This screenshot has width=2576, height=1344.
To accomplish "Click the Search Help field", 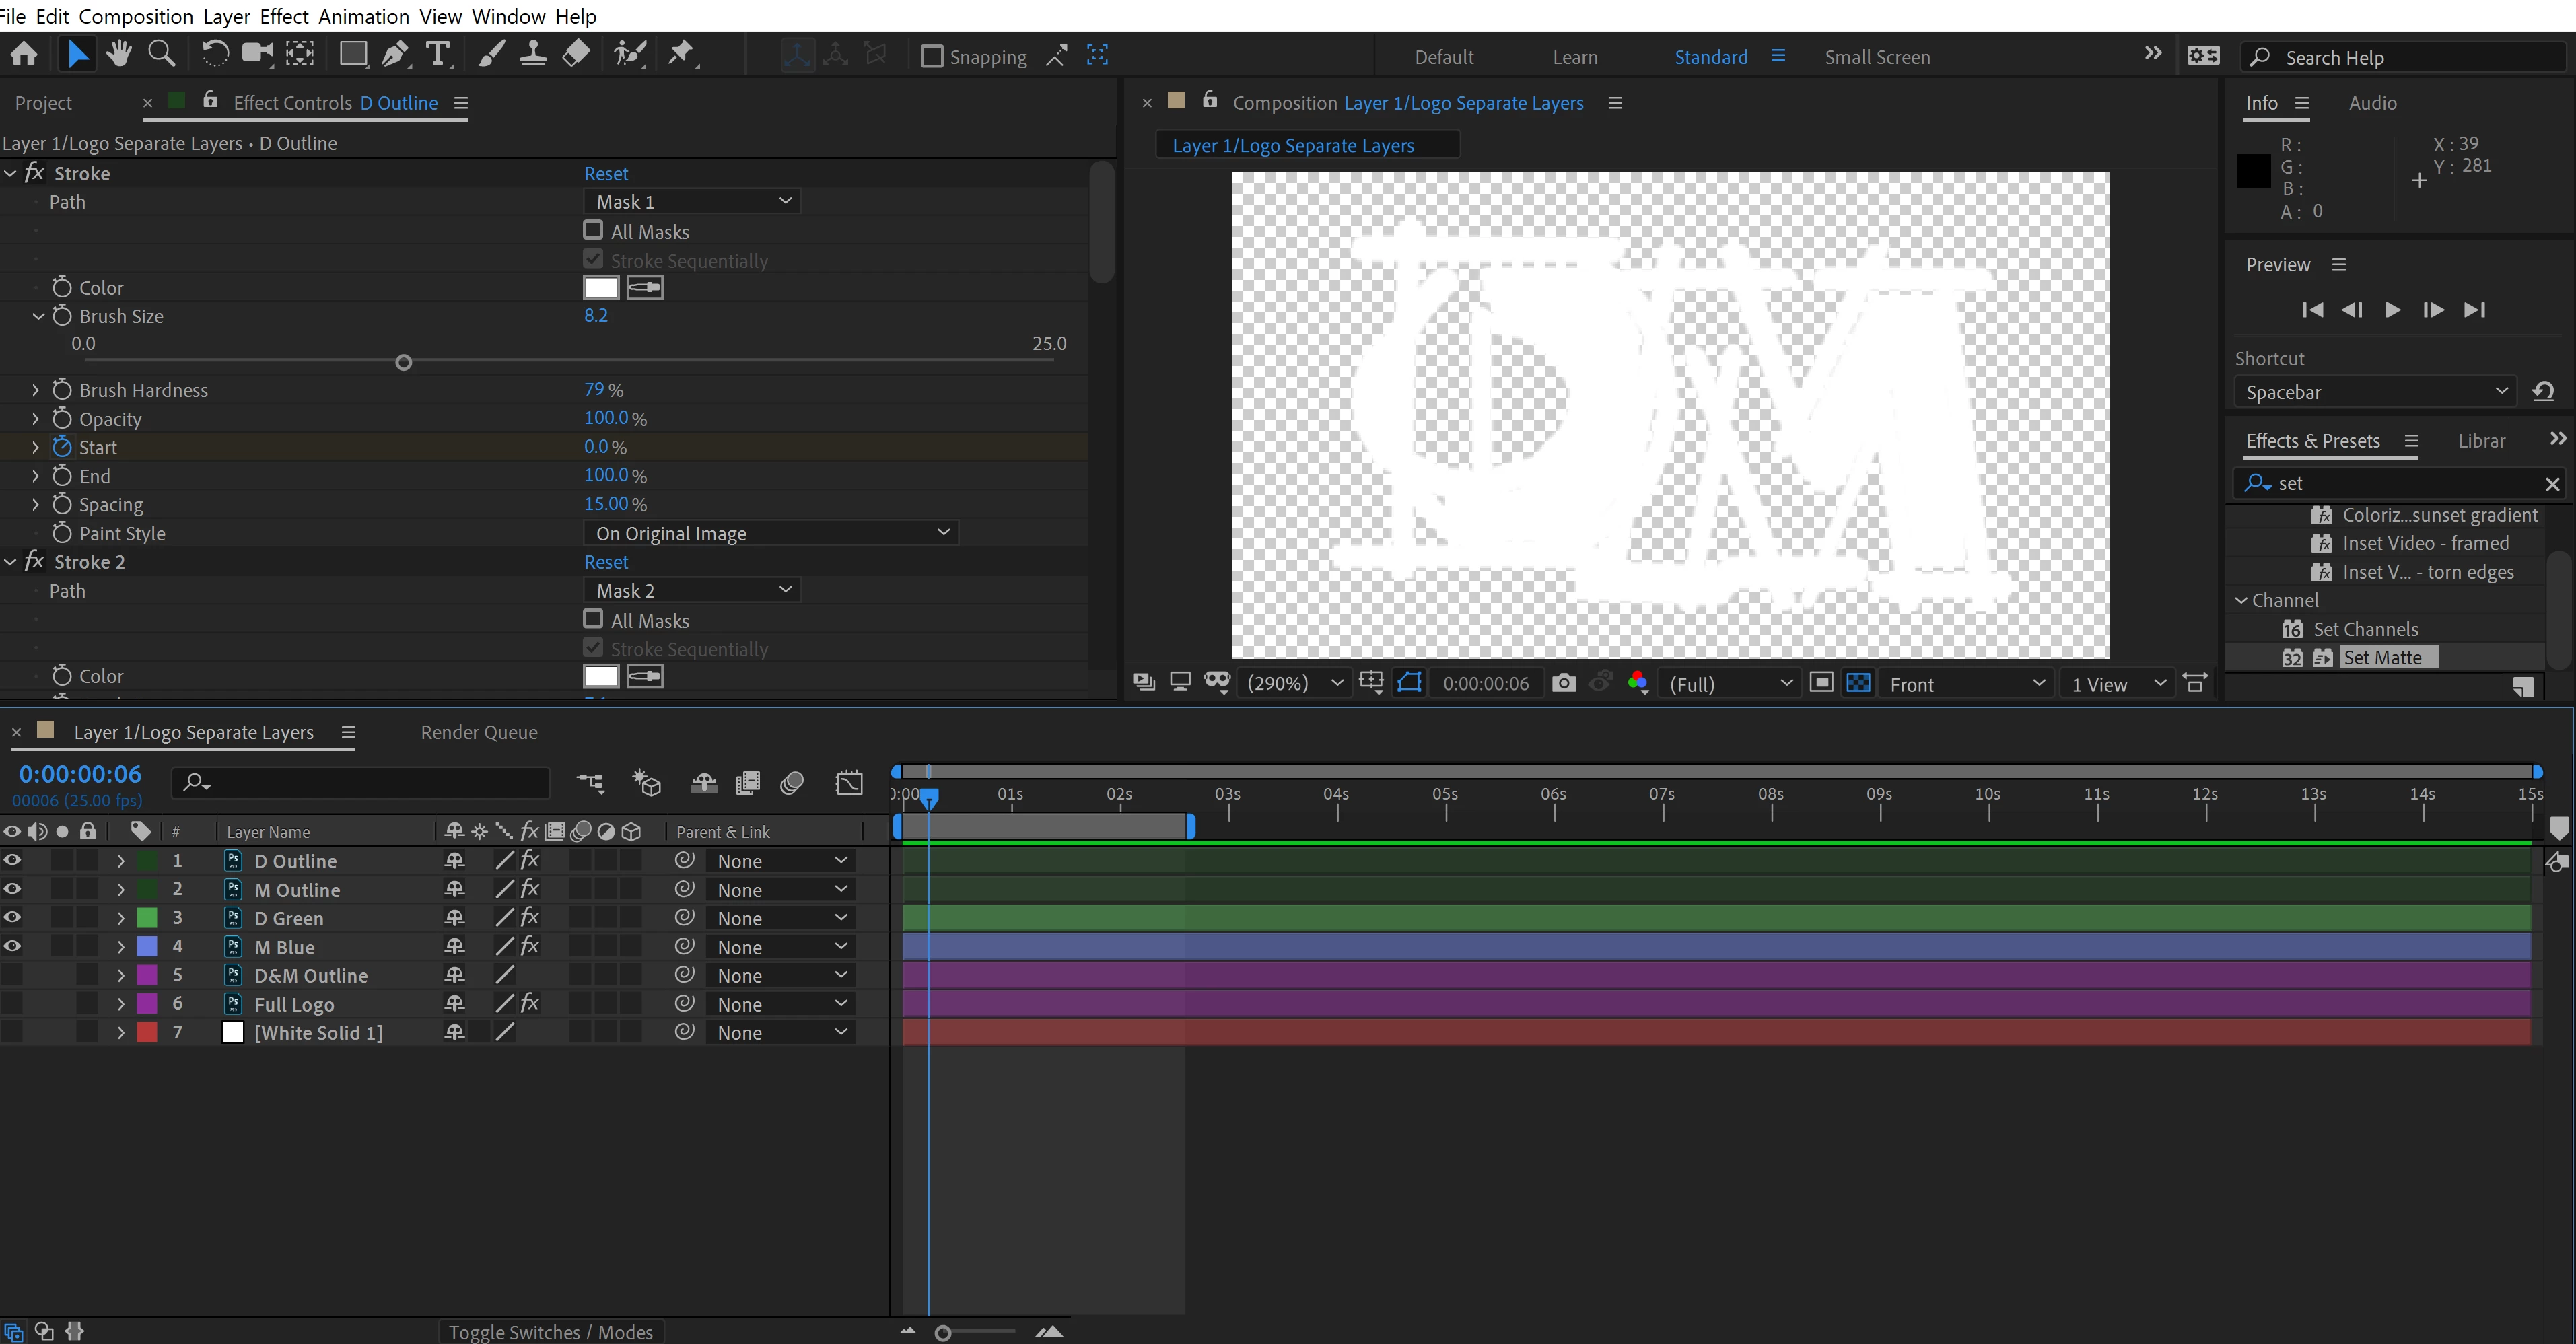I will click(2400, 57).
